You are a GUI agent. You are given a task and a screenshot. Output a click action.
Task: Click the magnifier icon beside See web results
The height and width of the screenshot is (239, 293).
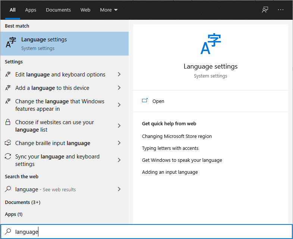8,189
